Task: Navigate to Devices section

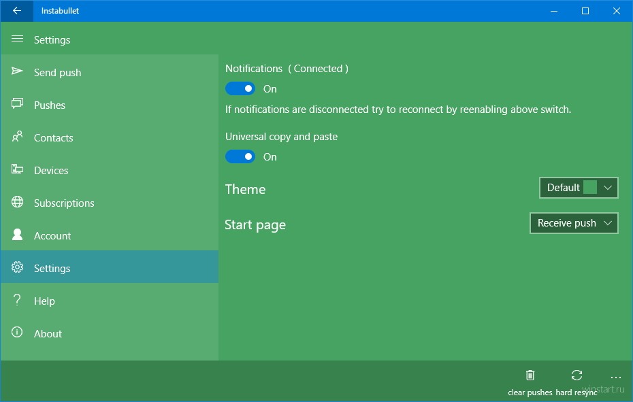Action: 110,170
